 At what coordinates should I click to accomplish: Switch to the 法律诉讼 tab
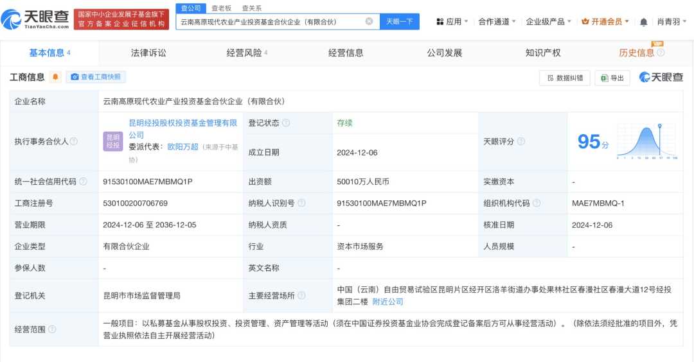[x=148, y=53]
